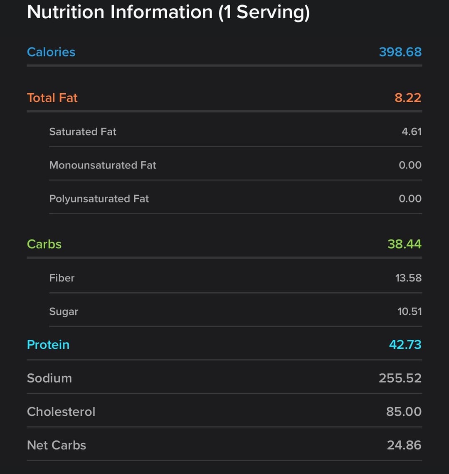
Task: Open the Carbs section label
Action: [x=44, y=244]
